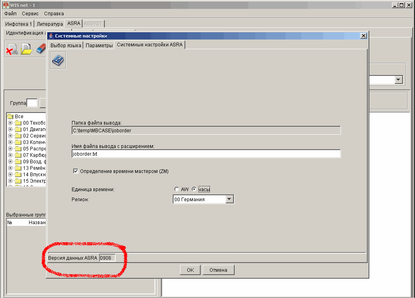The height and width of the screenshot is (298, 415).
Task: Click the '01 Двигат' folder icon
Action: pyautogui.click(x=18, y=129)
